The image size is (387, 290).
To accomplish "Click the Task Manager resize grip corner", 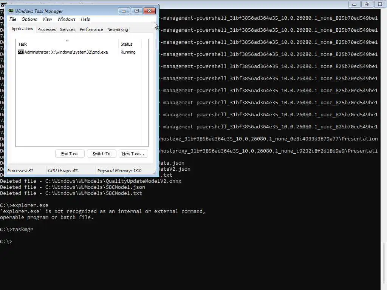I will point(155,172).
